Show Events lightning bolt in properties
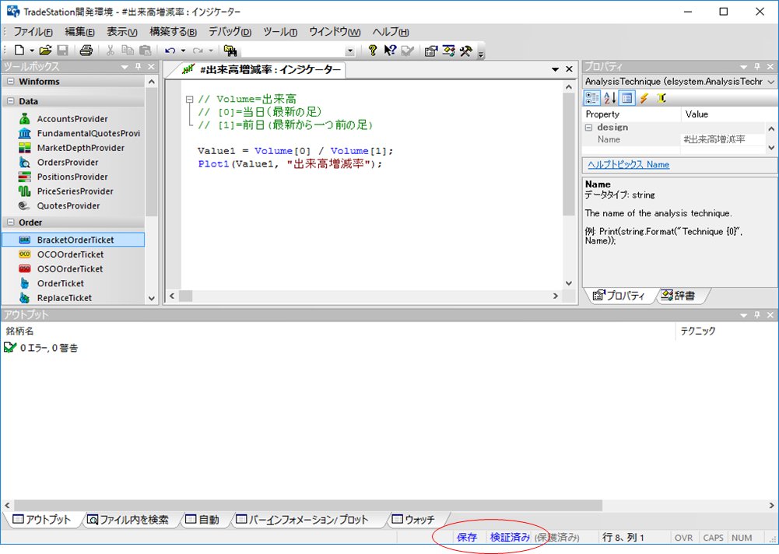The image size is (779, 554). tap(644, 98)
